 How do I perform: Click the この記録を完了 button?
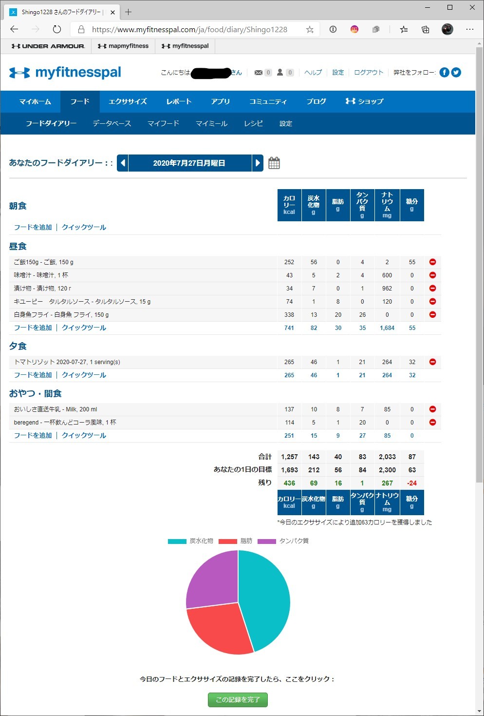(x=238, y=699)
